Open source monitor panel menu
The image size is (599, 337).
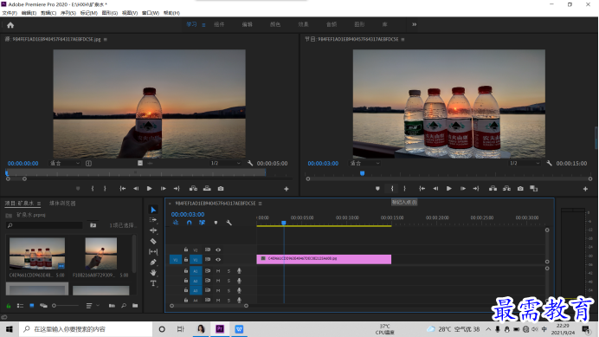click(106, 39)
